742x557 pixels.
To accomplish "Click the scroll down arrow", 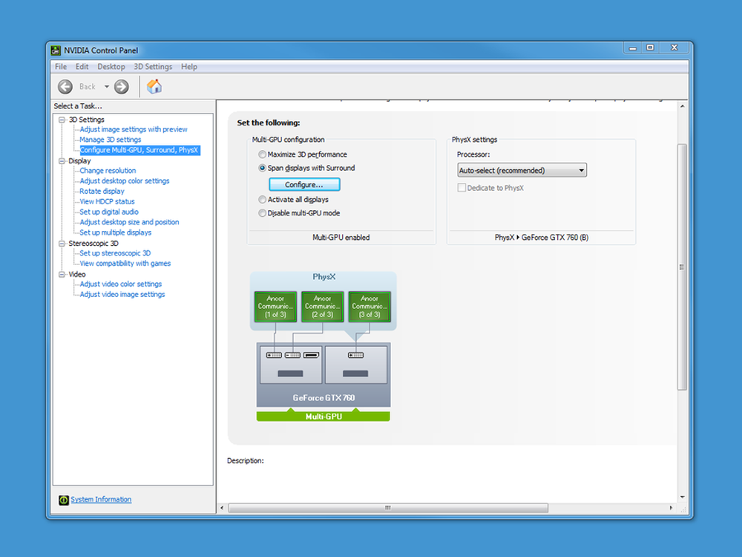I will pos(682,497).
